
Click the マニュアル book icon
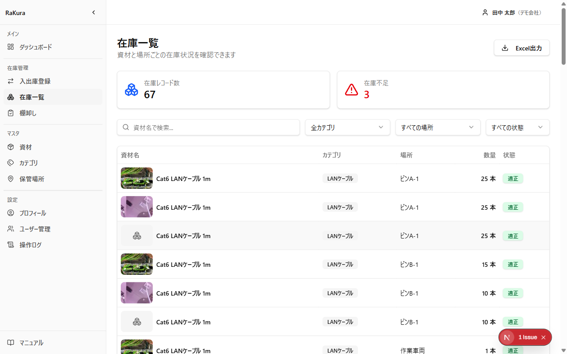click(11, 343)
